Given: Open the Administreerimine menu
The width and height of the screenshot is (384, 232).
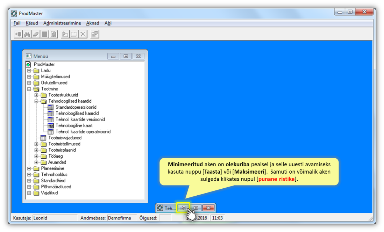Looking at the screenshot, I should click(62, 23).
